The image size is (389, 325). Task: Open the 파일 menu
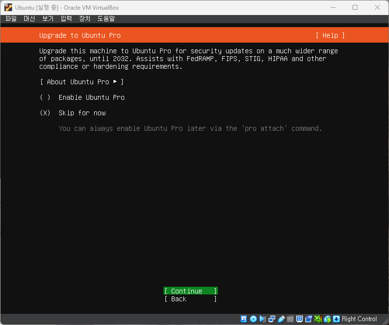click(11, 18)
